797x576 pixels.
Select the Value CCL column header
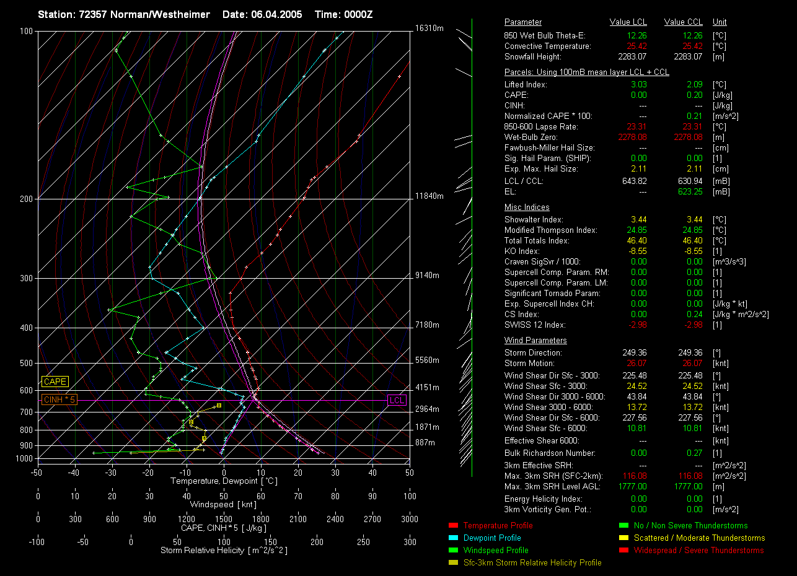click(x=683, y=22)
